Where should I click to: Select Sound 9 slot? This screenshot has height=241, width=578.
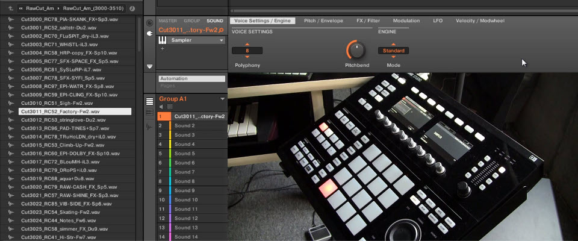tap(192, 190)
